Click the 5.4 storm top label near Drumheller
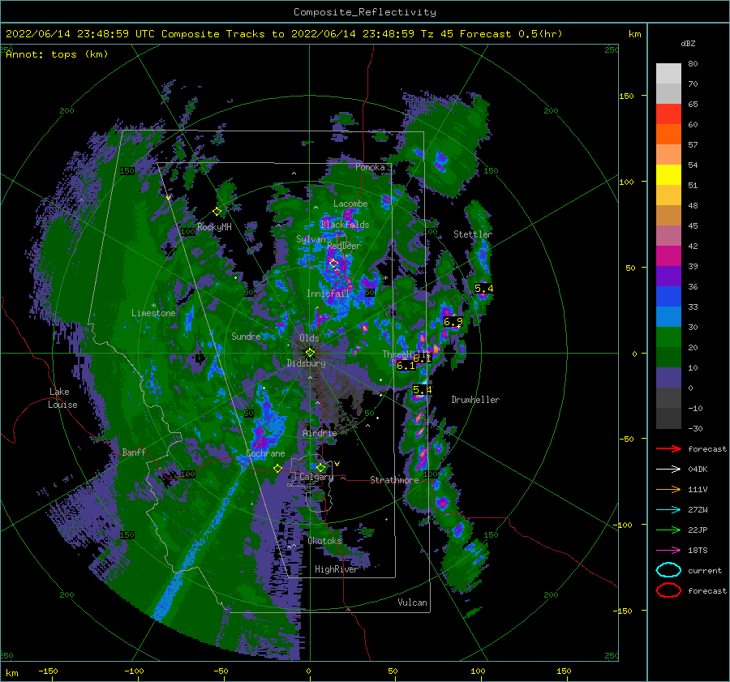Image resolution: width=730 pixels, height=682 pixels. click(422, 389)
